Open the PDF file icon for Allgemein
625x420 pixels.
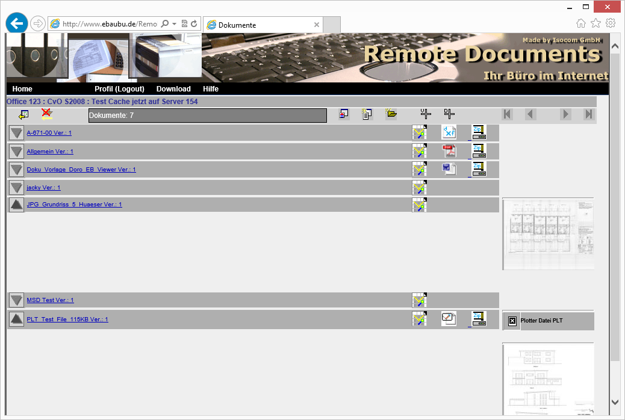tap(449, 151)
